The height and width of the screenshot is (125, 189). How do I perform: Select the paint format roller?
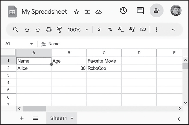pos(59,30)
